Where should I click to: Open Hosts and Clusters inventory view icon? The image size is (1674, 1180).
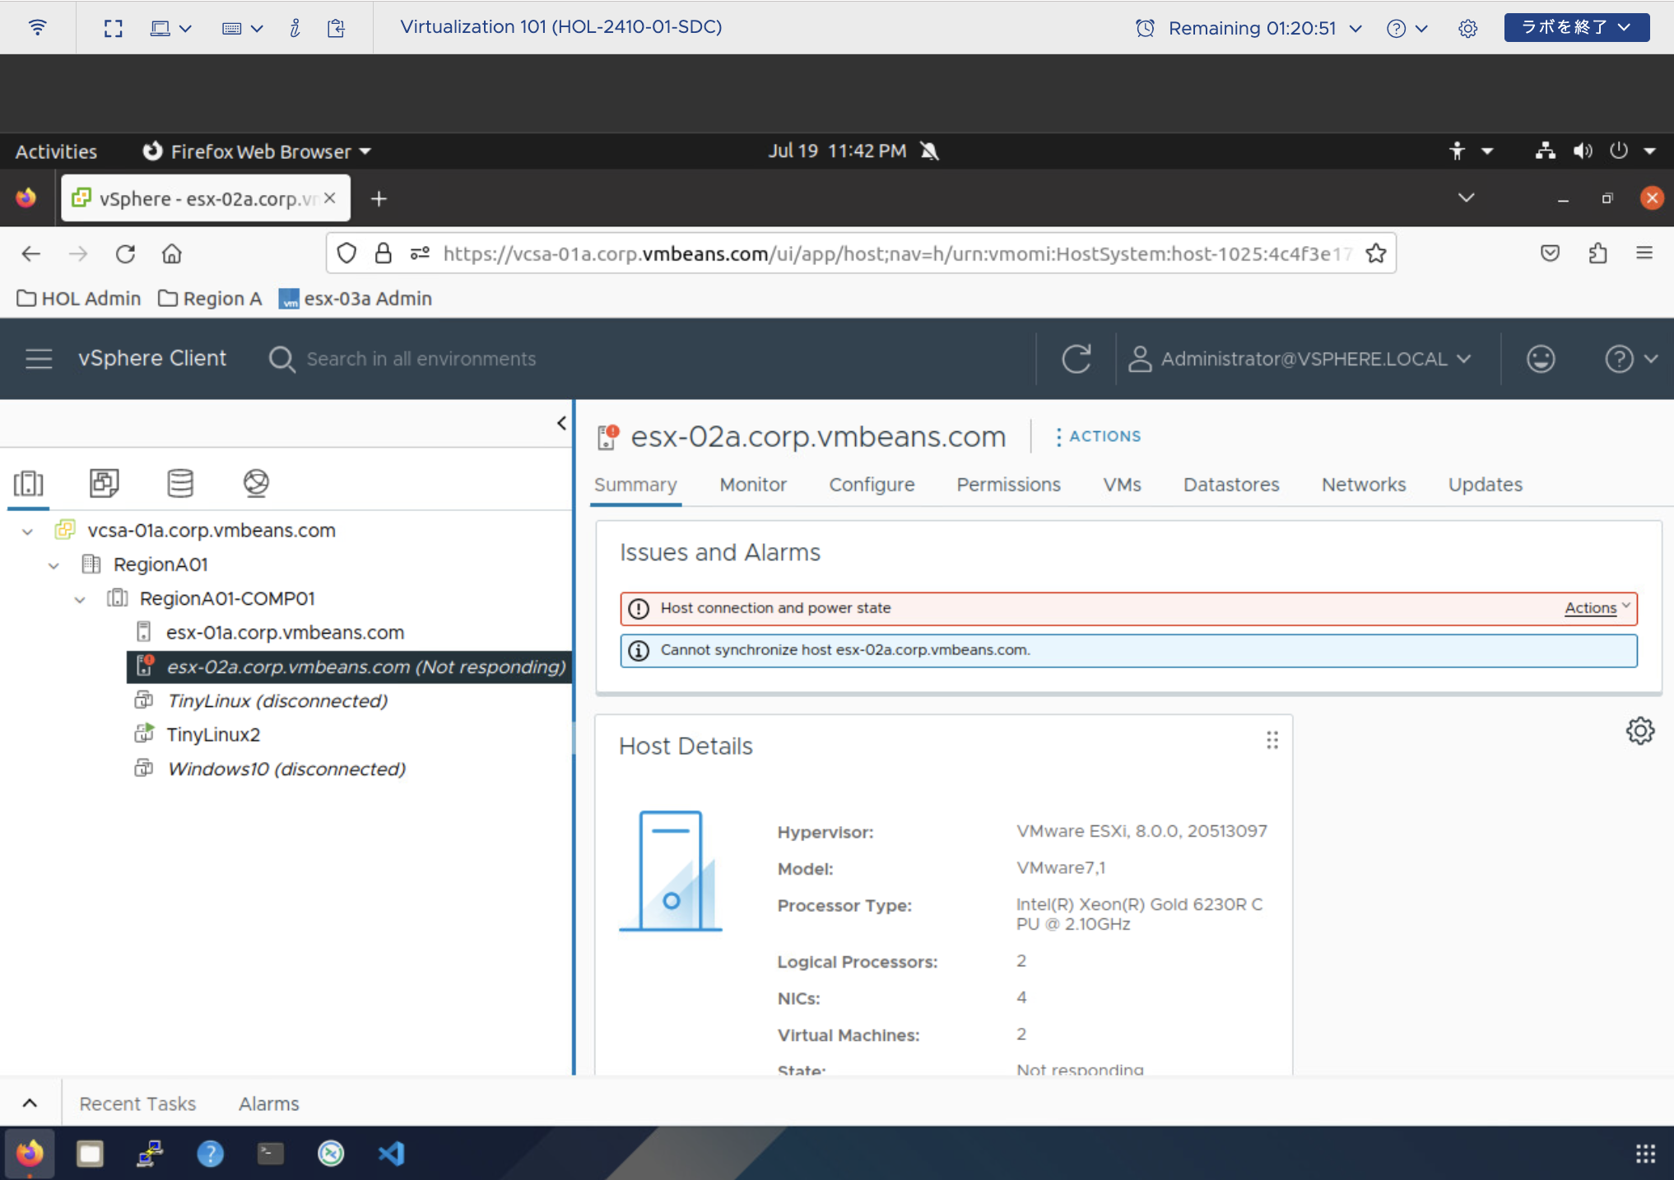point(29,483)
